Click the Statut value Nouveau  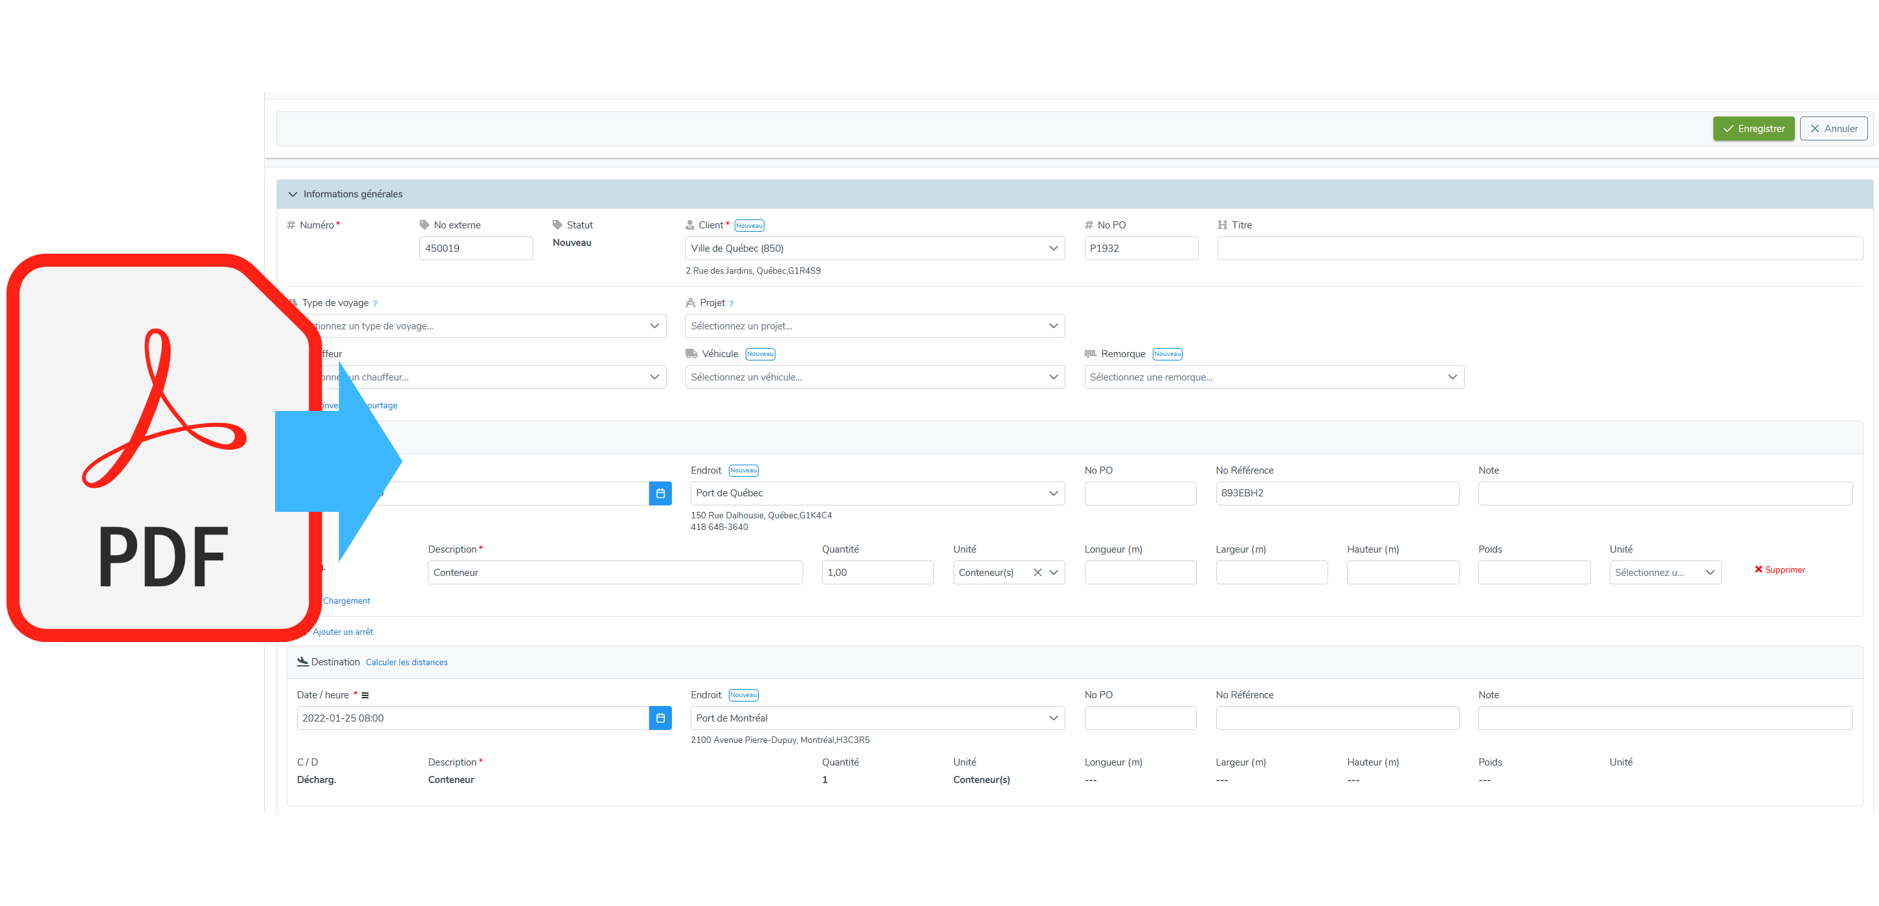tap(572, 243)
